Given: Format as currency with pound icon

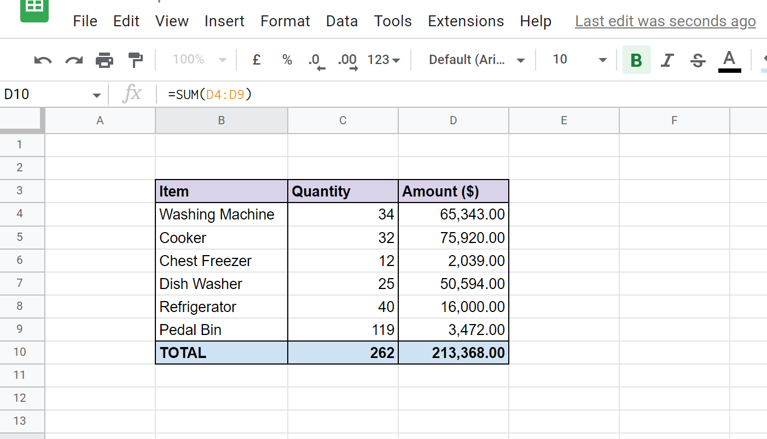Looking at the screenshot, I should 256,60.
